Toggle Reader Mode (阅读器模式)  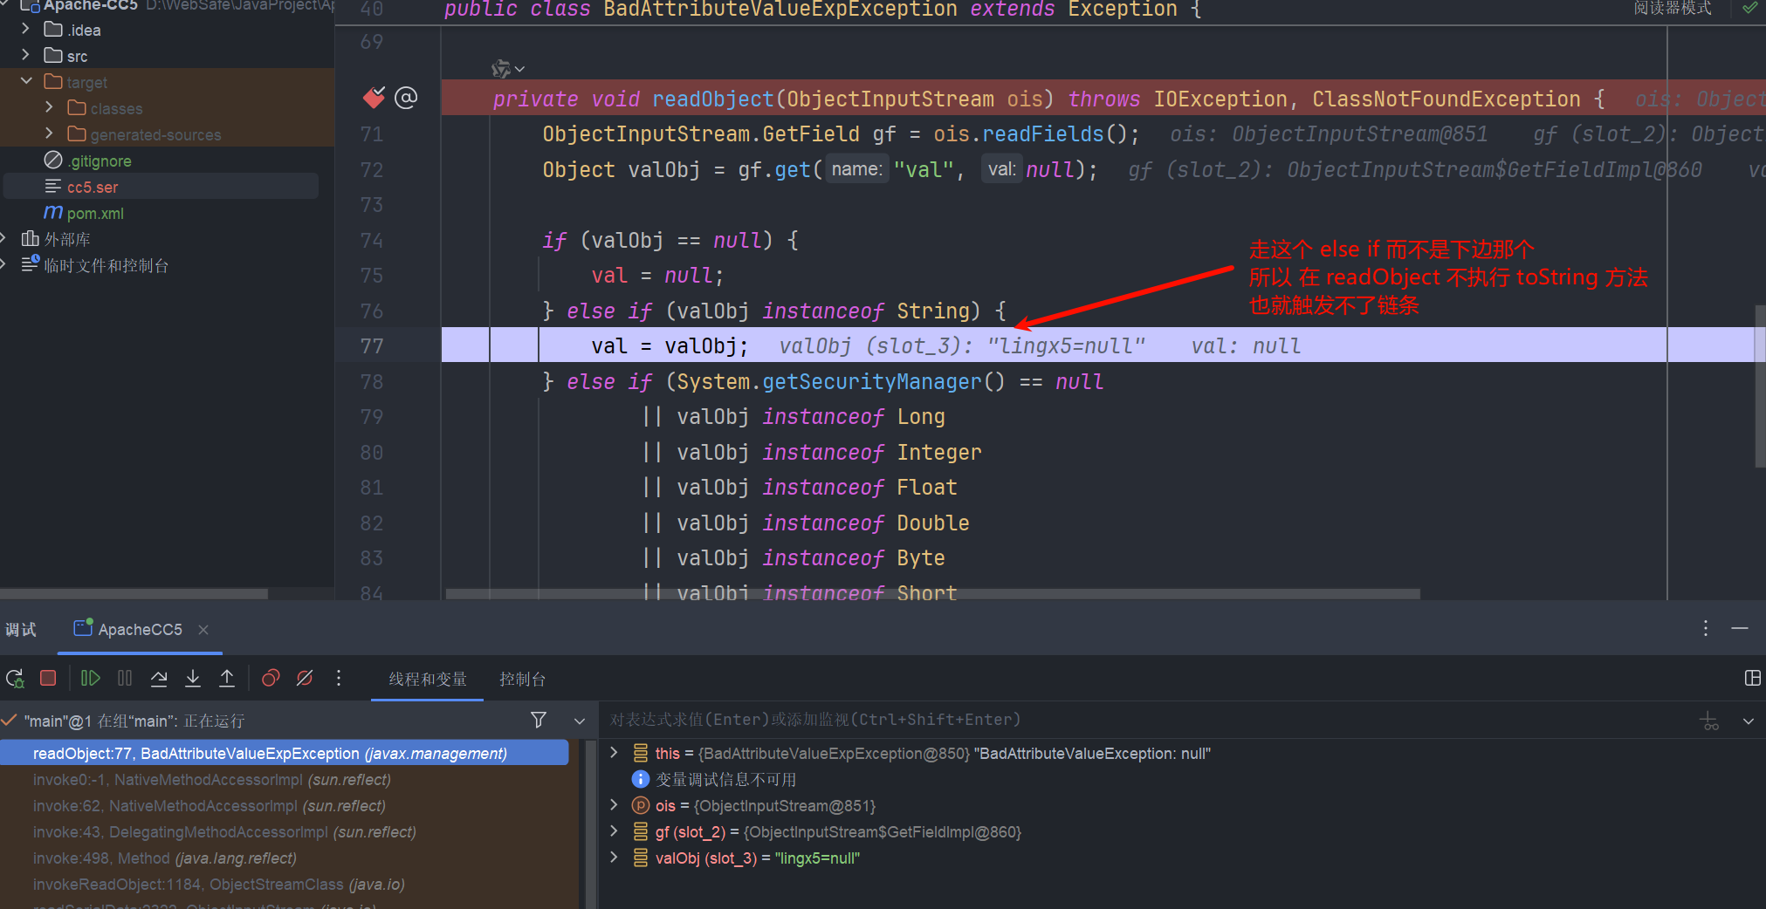[x=1673, y=8]
